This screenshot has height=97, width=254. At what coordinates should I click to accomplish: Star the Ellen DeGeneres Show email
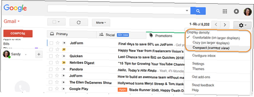[57, 82]
